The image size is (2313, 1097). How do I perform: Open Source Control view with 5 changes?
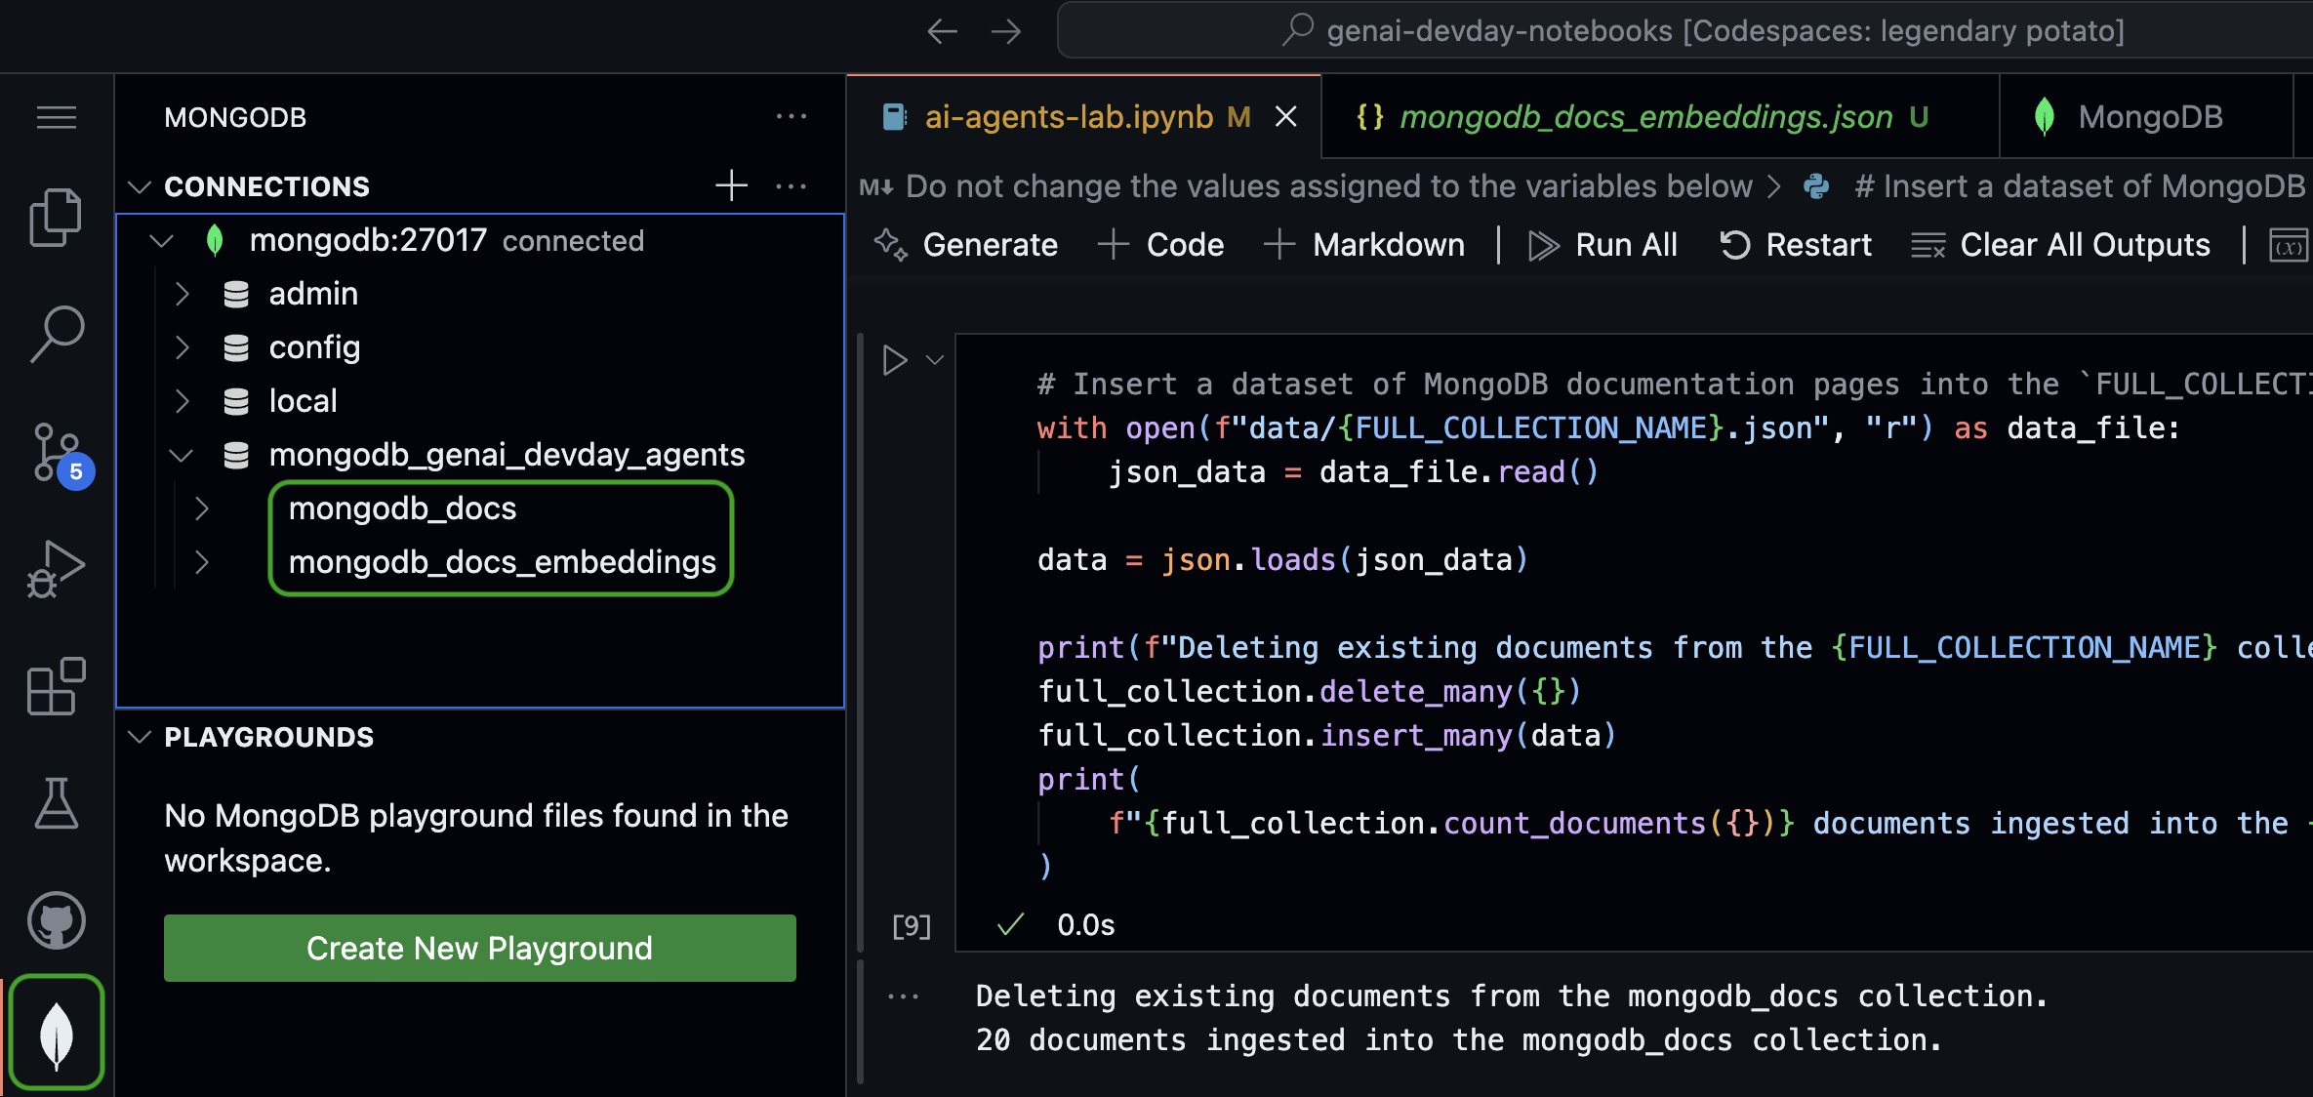tap(57, 455)
